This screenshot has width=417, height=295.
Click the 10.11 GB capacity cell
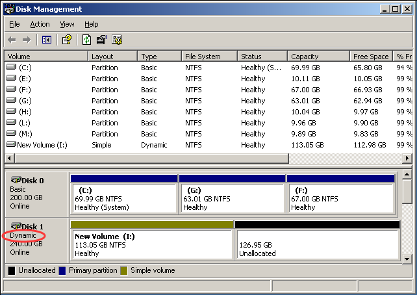(305, 79)
